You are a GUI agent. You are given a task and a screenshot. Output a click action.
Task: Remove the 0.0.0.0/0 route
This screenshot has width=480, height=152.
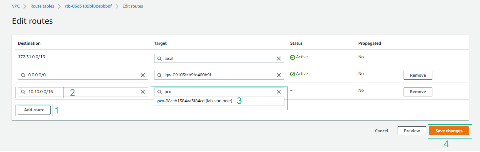[418, 75]
